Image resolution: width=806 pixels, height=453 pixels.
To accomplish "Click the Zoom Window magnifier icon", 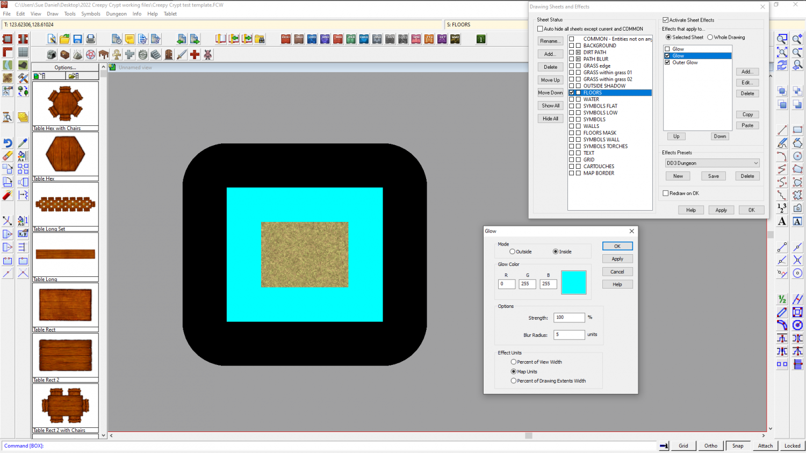I will 782,39.
